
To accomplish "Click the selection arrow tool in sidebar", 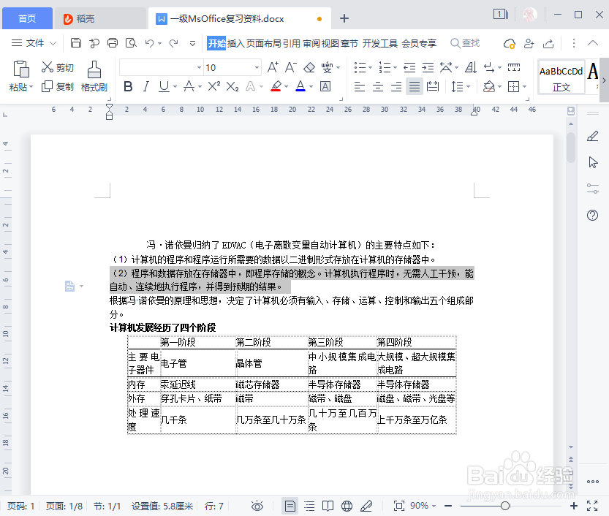I will coord(593,162).
